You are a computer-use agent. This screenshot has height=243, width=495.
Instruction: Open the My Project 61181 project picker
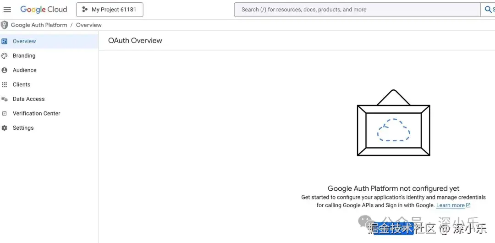[110, 10]
